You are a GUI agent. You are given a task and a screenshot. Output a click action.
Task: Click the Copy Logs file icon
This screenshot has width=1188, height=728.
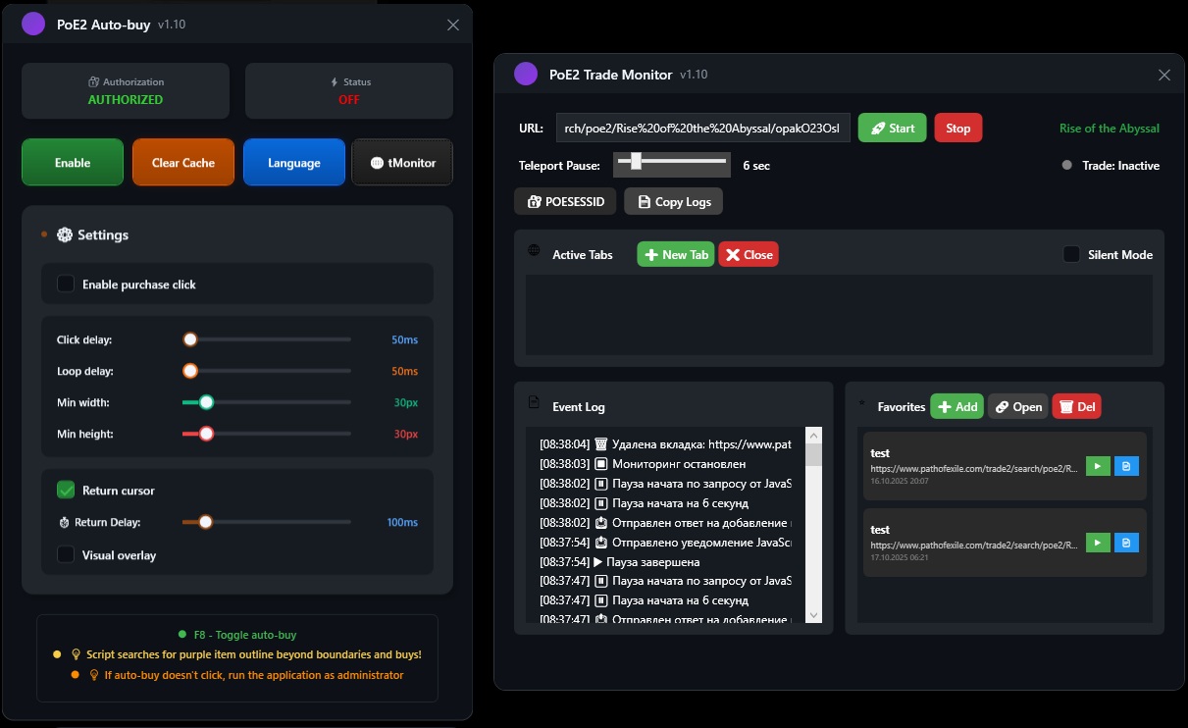pyautogui.click(x=647, y=201)
